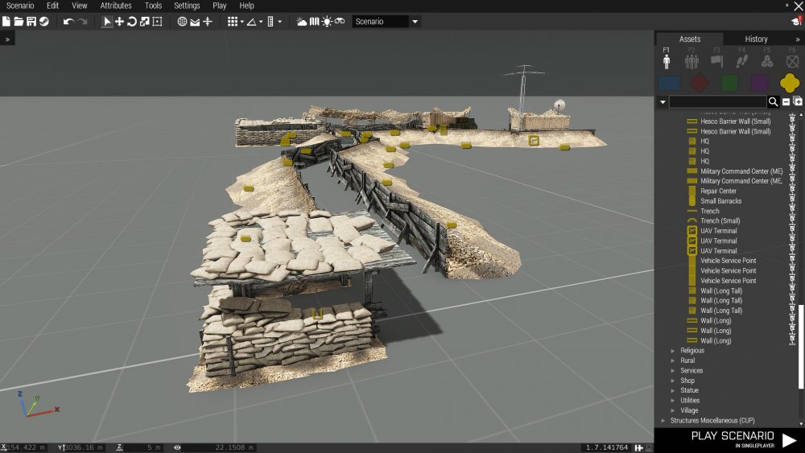This screenshot has height=453, width=805.
Task: Select Waypoints footsteps icon (F4)
Action: [x=742, y=60]
